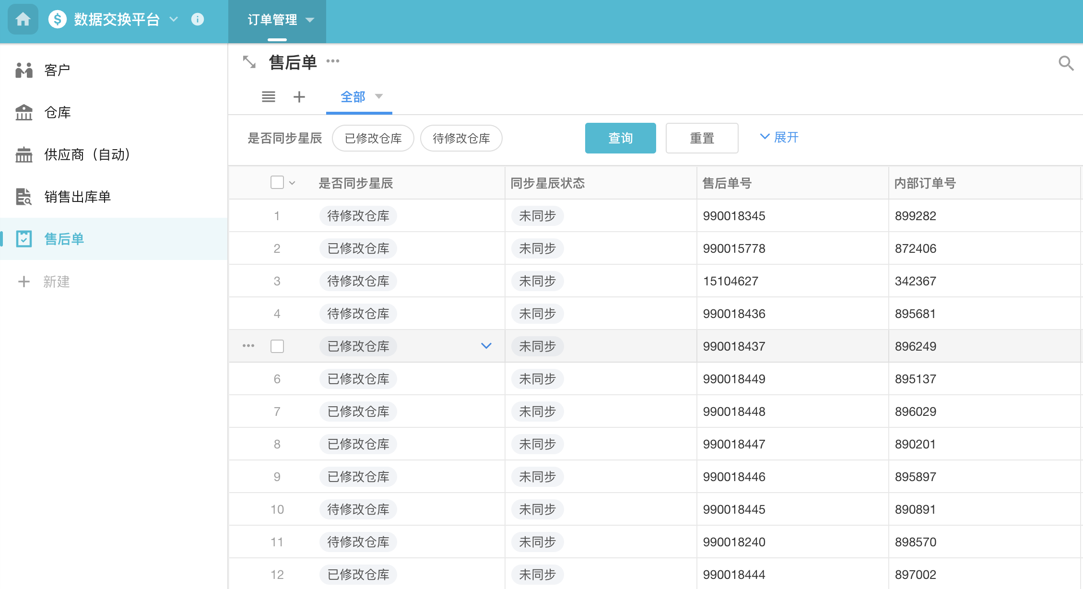Open the view list hamburger icon

click(269, 97)
